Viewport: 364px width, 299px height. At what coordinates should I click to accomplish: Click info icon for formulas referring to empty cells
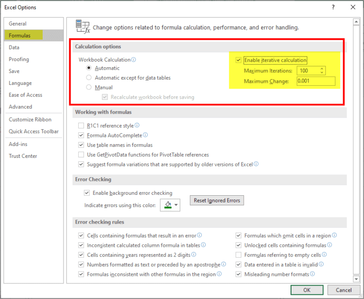click(x=324, y=254)
